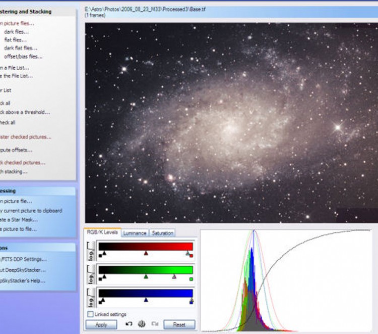Click the settings manager icon beside undo
This screenshot has height=334, width=378.
[142, 323]
